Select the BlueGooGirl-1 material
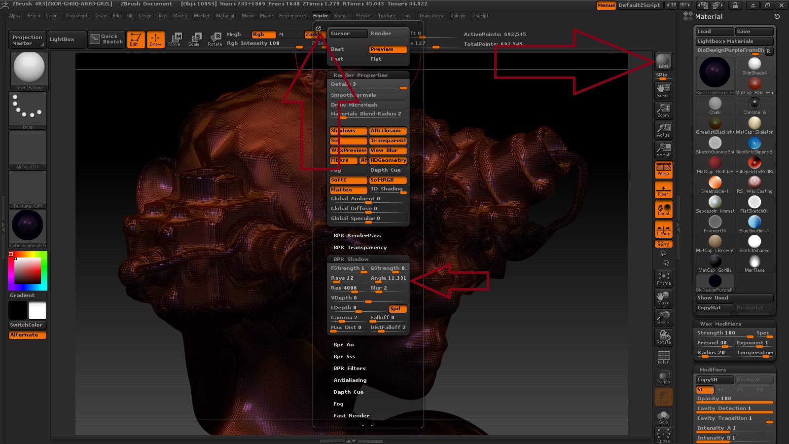This screenshot has height=444, width=789. point(754,224)
